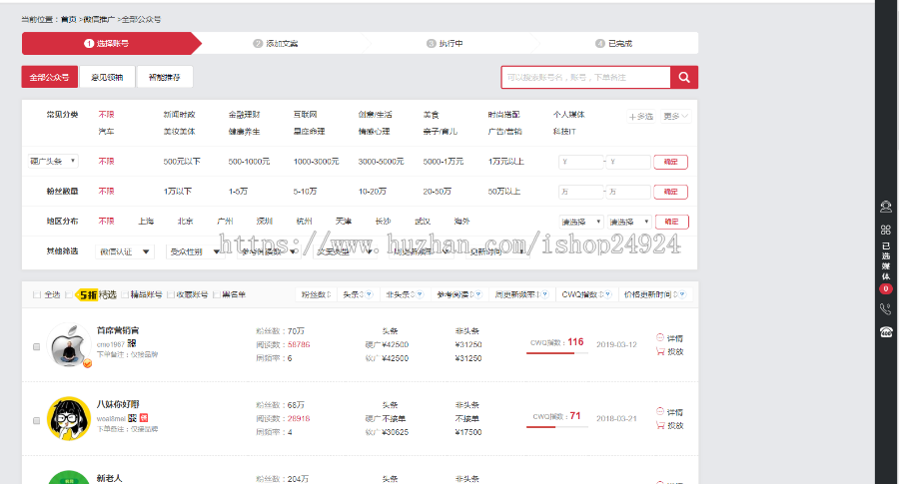
Task: Filter region by 北京
Action: click(x=186, y=222)
